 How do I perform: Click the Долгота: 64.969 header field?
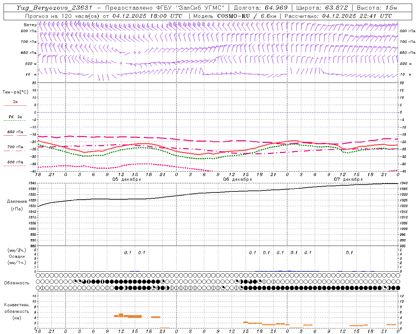tap(261, 8)
